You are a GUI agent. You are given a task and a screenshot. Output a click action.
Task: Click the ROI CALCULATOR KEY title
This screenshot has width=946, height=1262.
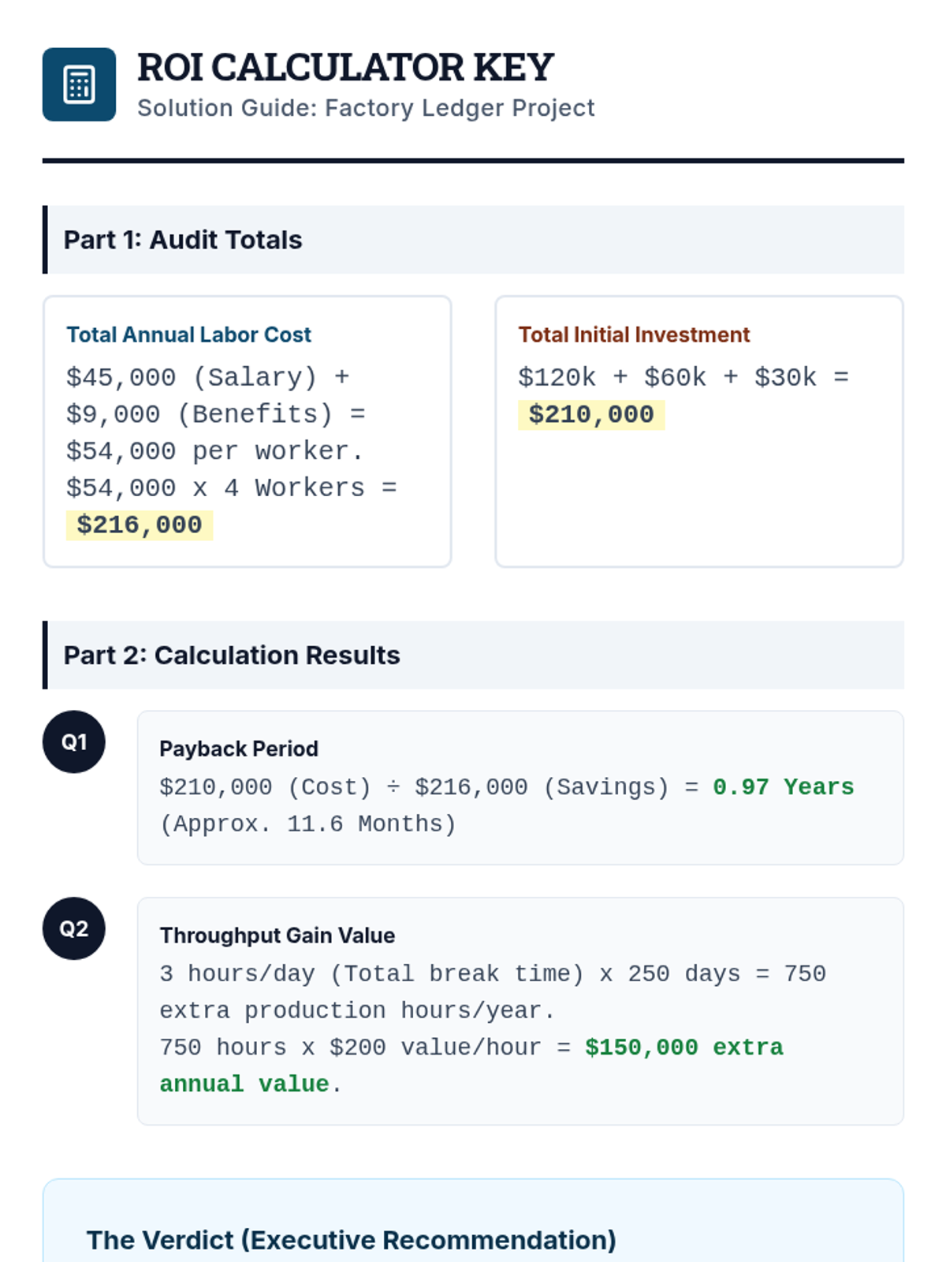(345, 67)
